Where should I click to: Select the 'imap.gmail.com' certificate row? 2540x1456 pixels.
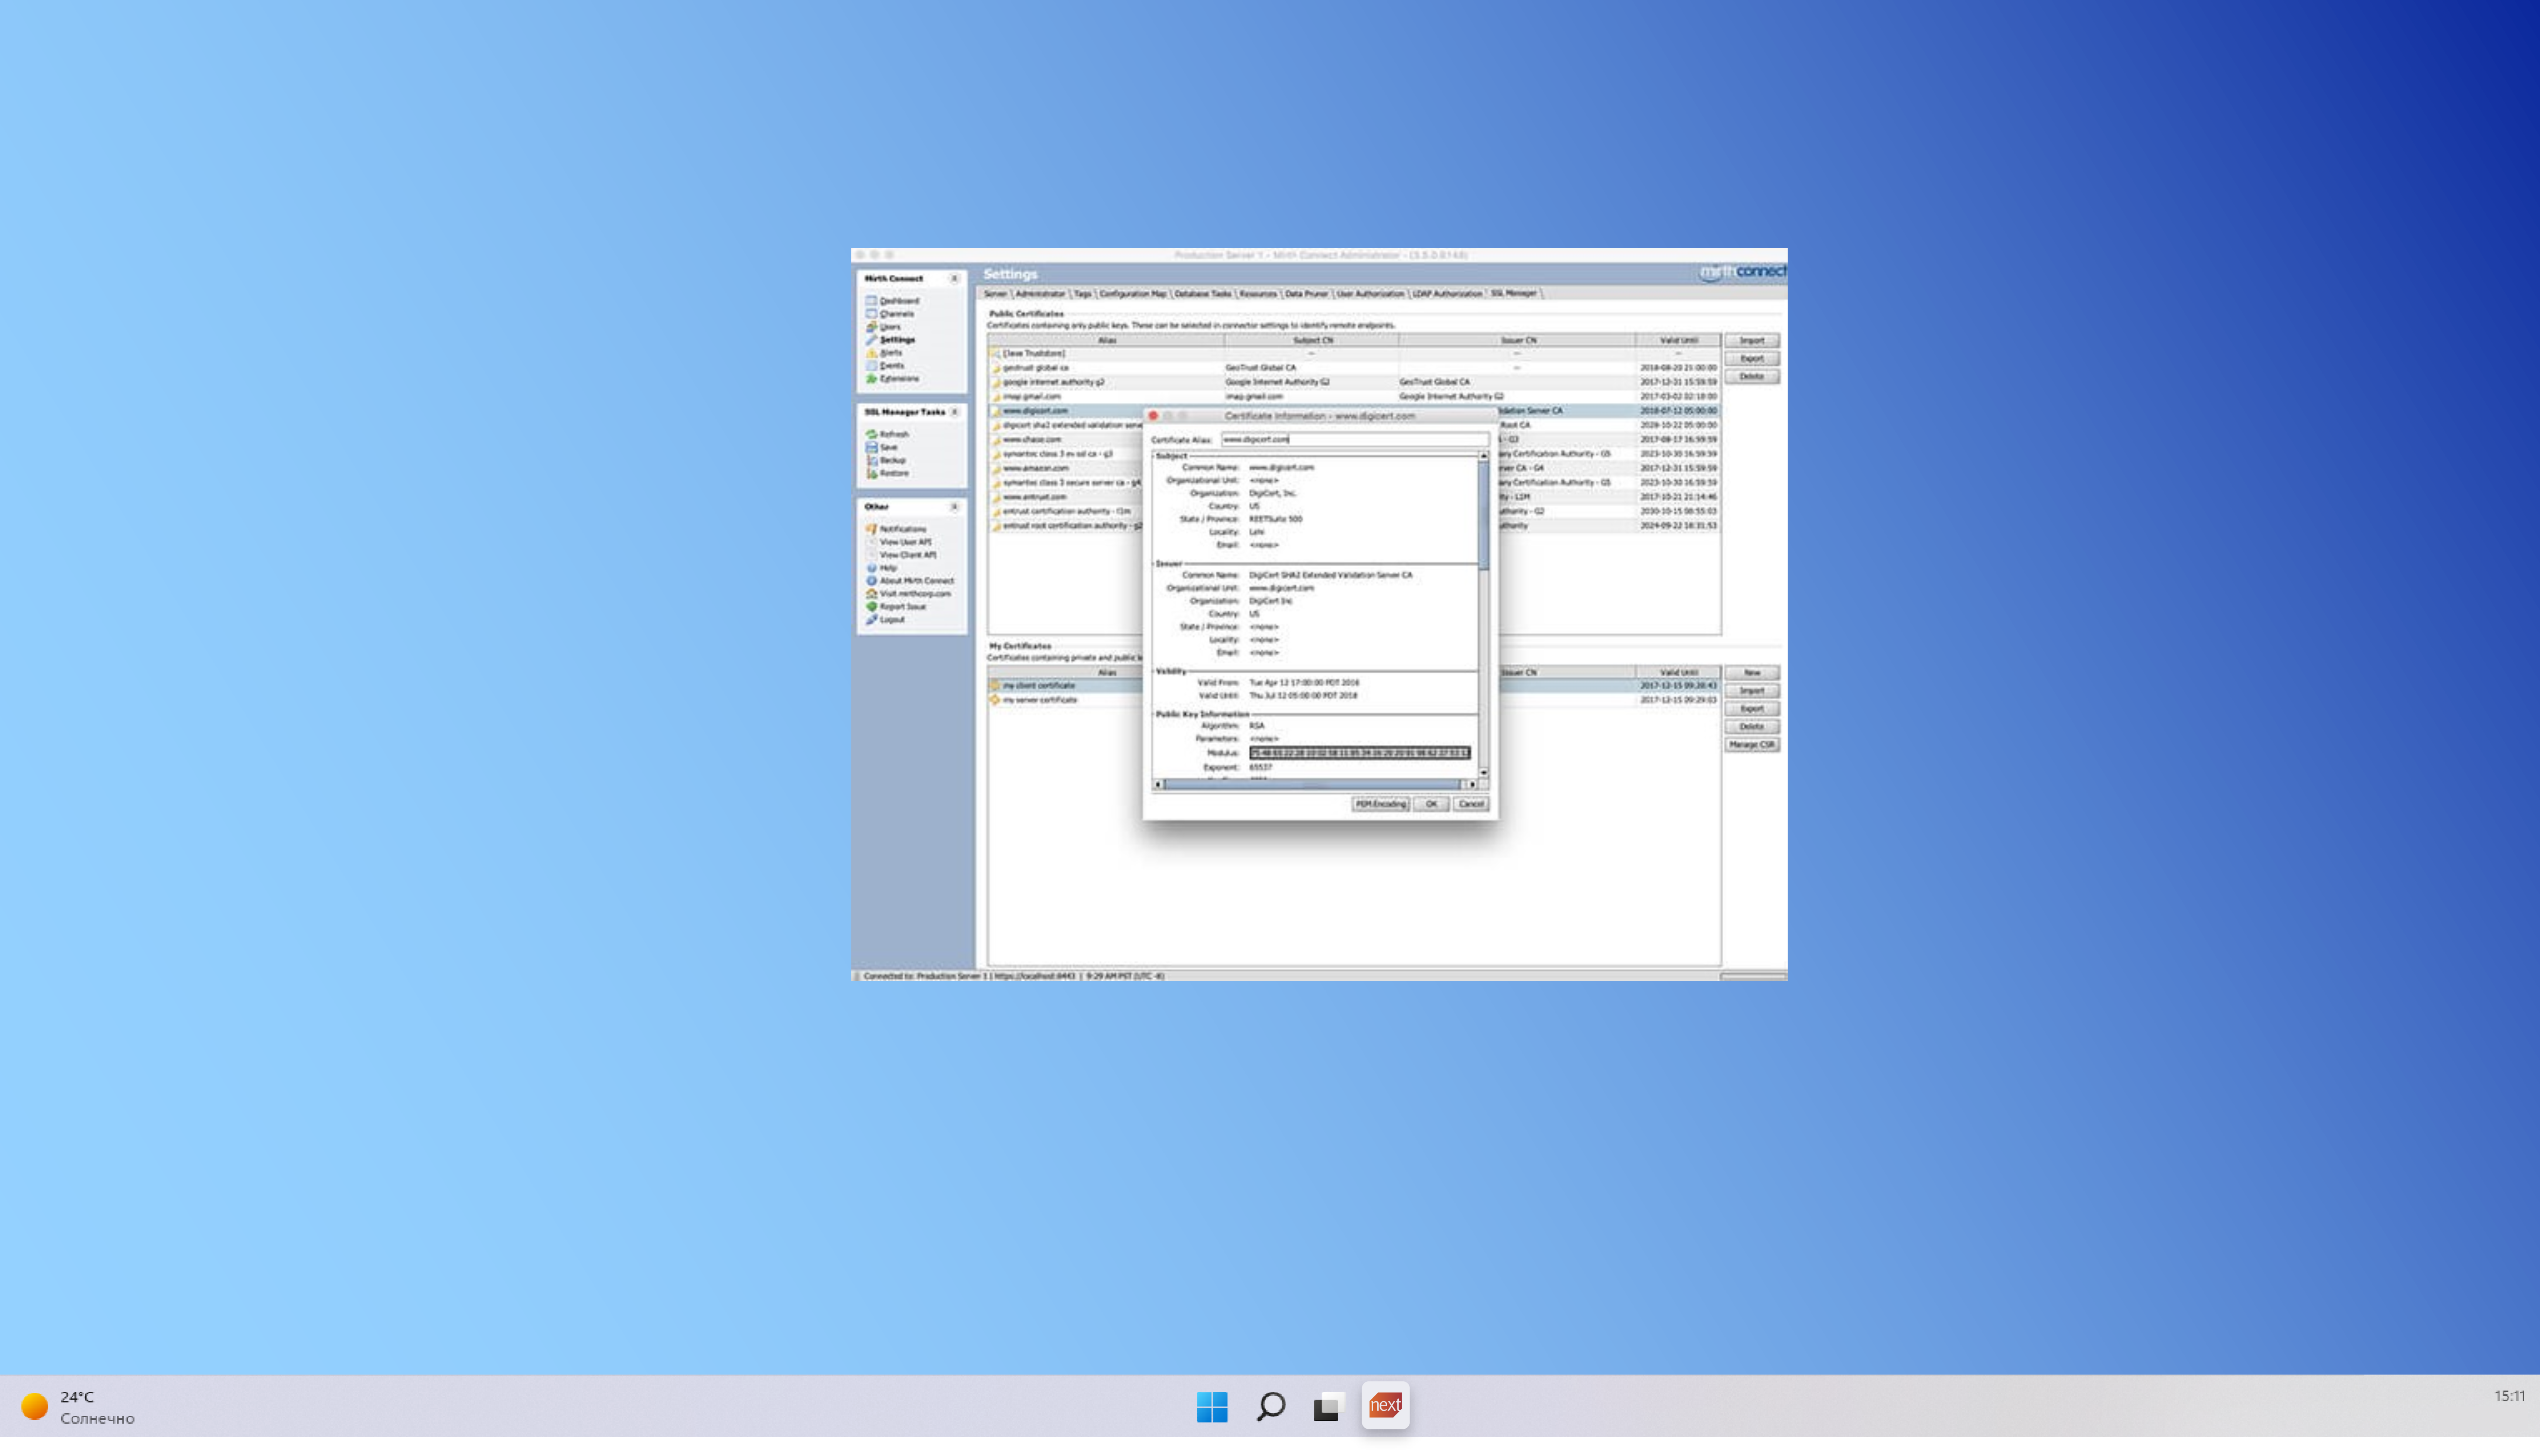click(1354, 397)
